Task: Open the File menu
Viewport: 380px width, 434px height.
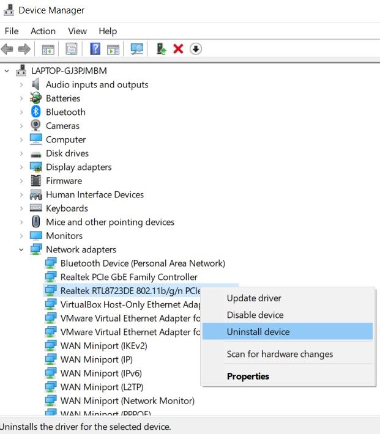Action: 12,31
